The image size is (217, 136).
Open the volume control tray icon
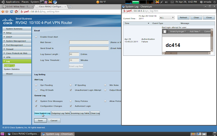[166, 2]
